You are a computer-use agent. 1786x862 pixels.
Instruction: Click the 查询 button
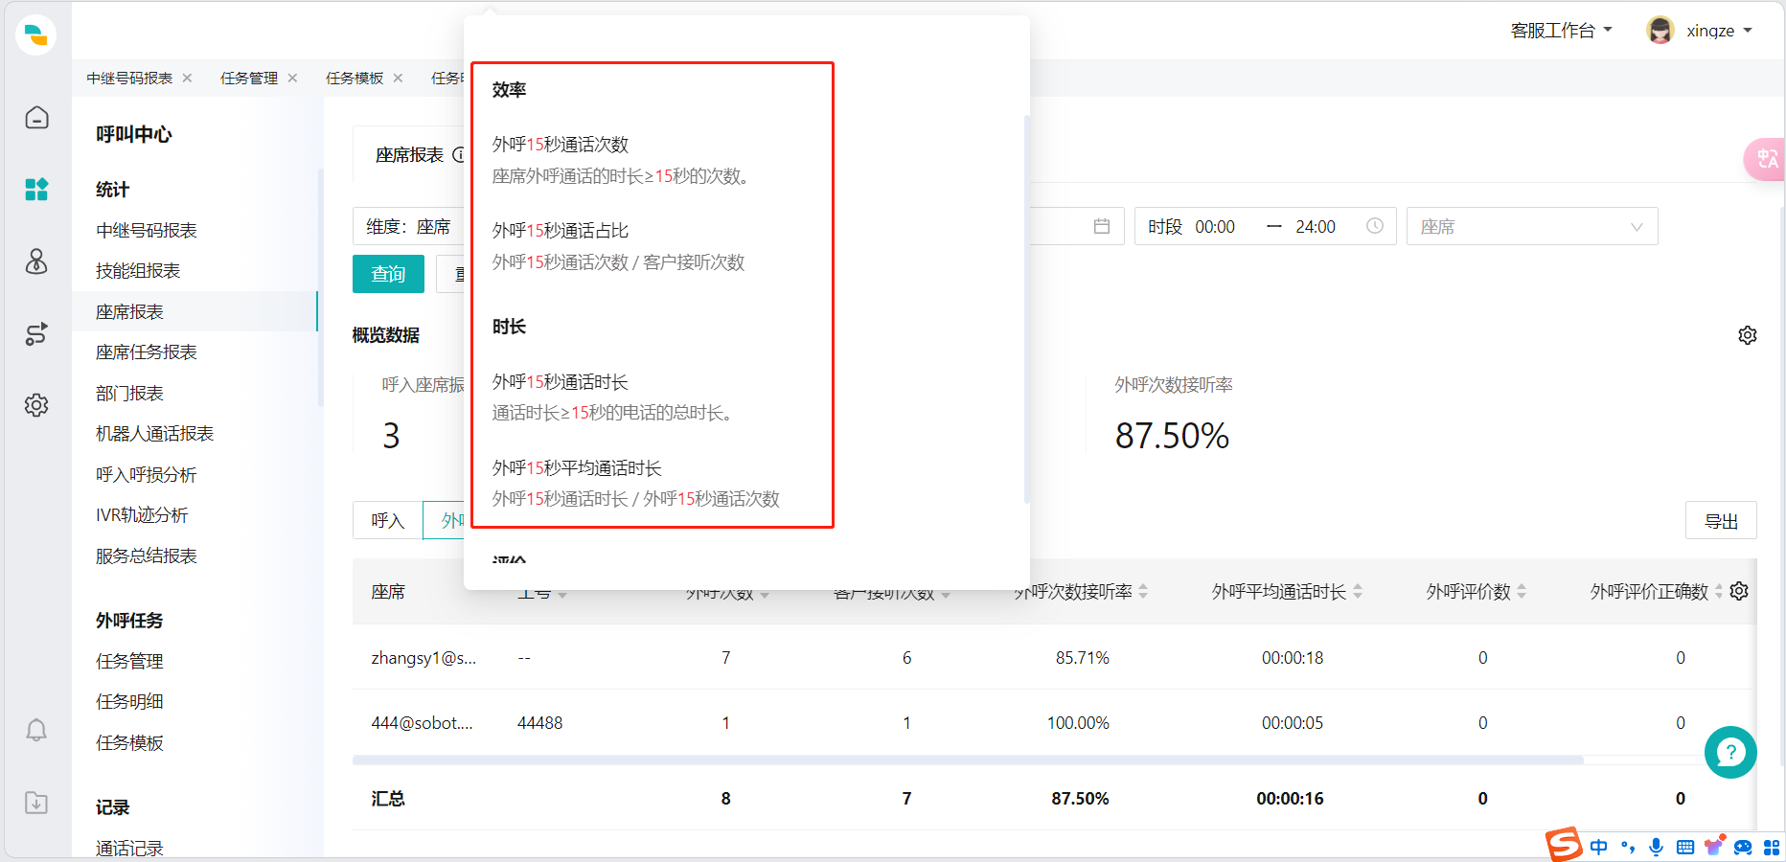tap(388, 274)
